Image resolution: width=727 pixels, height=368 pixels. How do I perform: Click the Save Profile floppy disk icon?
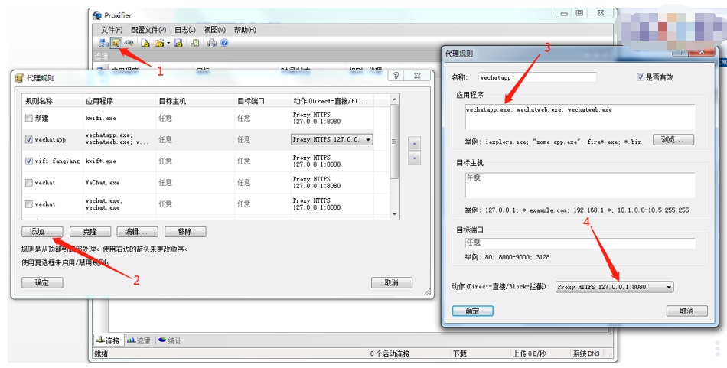coord(178,43)
